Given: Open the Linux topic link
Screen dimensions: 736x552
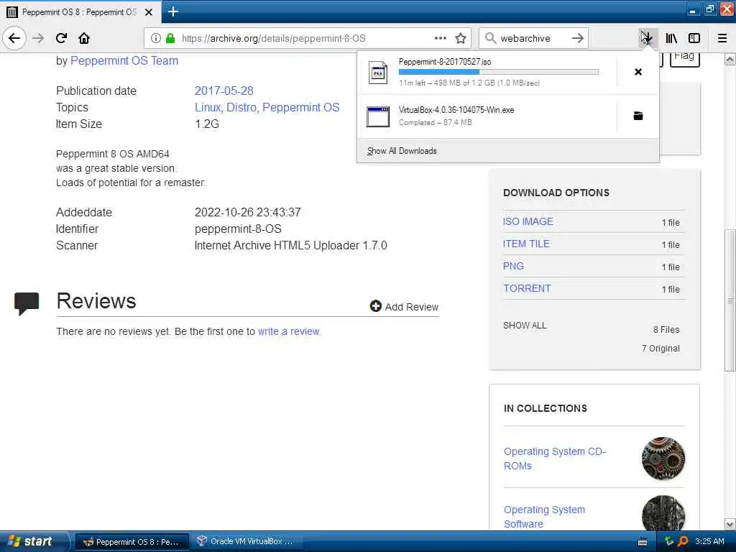Looking at the screenshot, I should pyautogui.click(x=208, y=108).
